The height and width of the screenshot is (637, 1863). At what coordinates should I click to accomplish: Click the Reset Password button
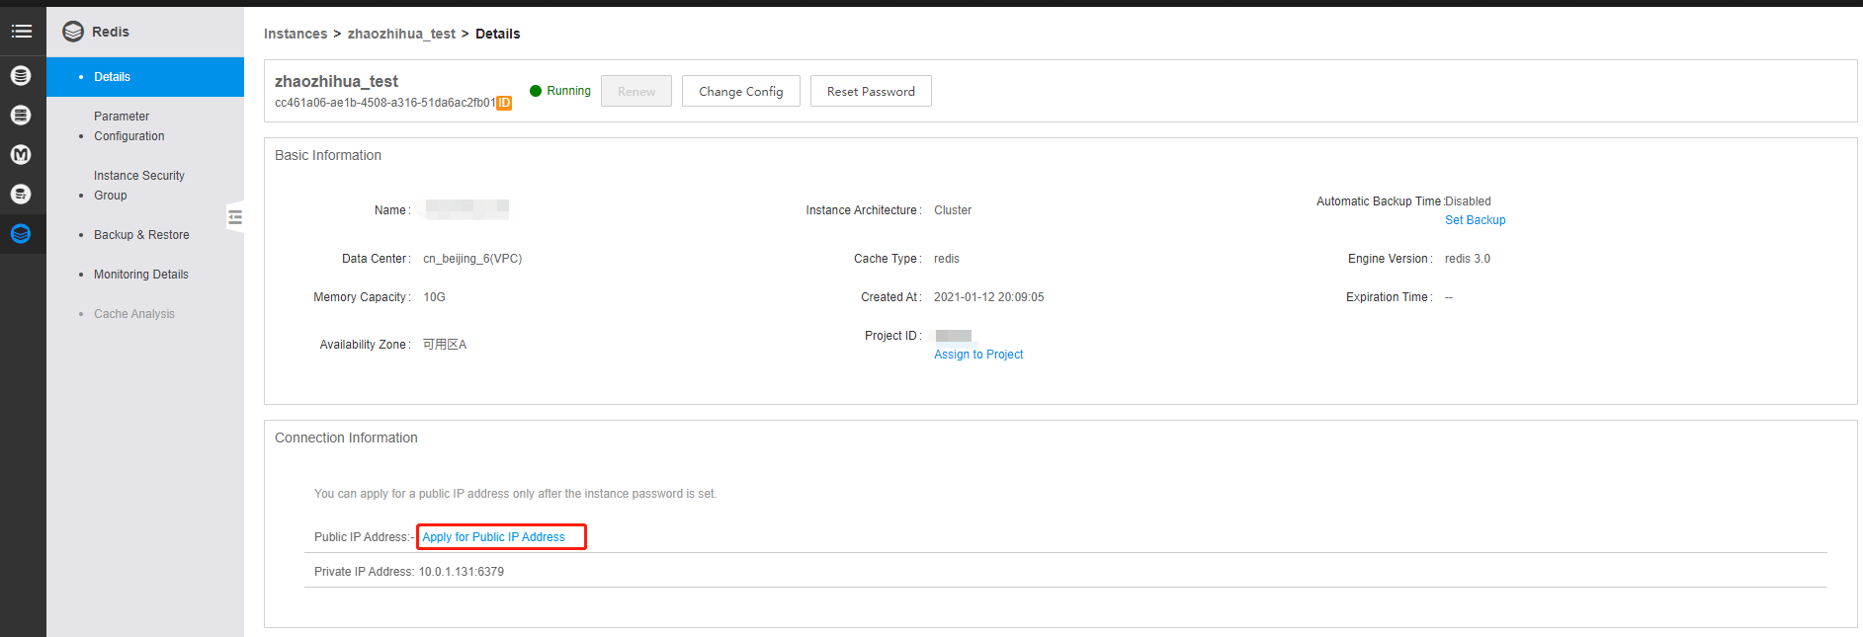871,91
